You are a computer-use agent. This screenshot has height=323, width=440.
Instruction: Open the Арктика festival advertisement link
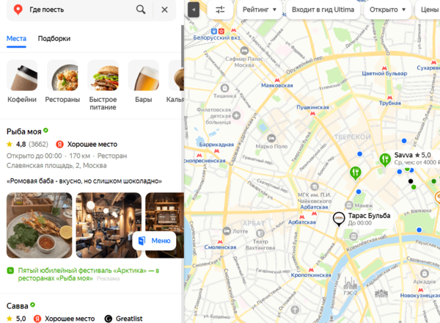click(x=89, y=274)
